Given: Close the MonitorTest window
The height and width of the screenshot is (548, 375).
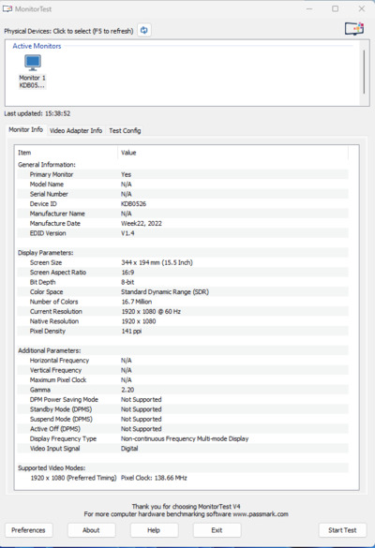Looking at the screenshot, I should coord(362,8).
